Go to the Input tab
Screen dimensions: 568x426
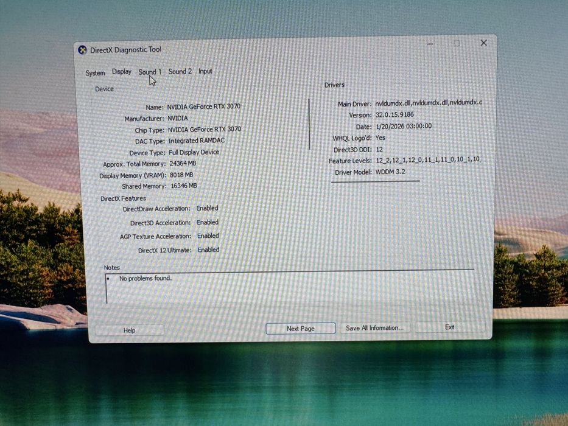[205, 71]
